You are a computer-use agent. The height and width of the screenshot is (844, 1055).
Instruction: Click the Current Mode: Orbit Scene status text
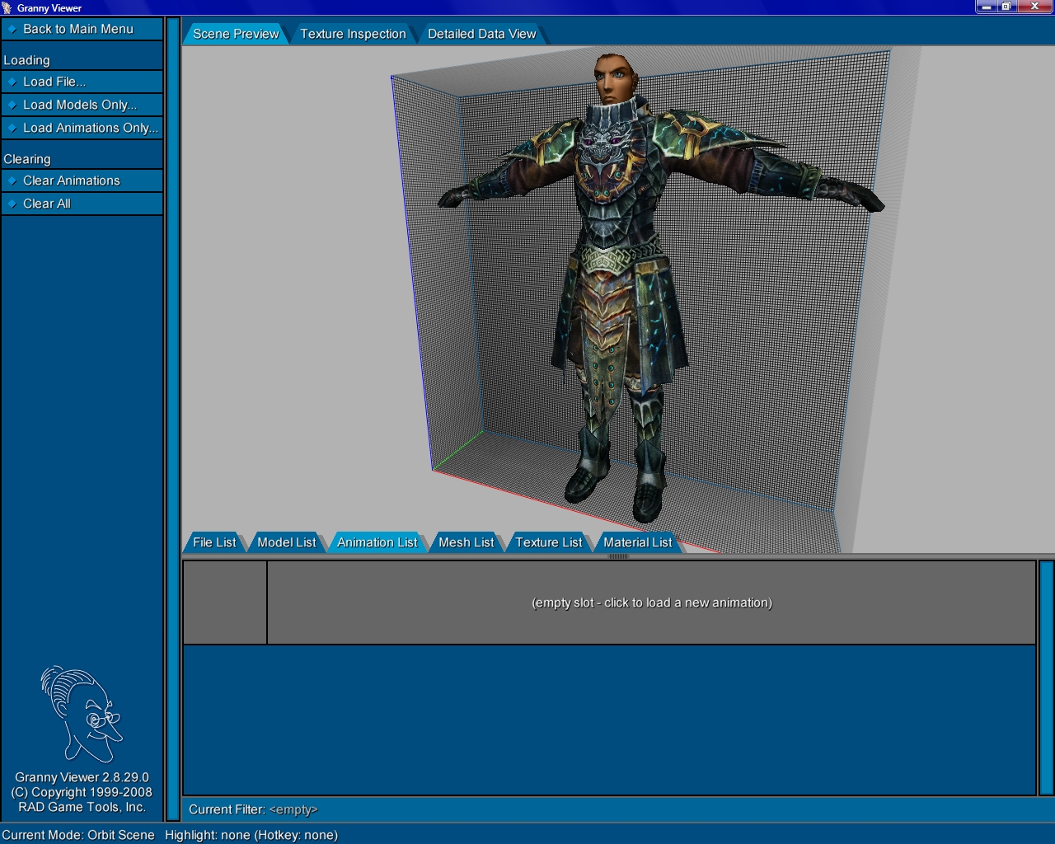[78, 835]
